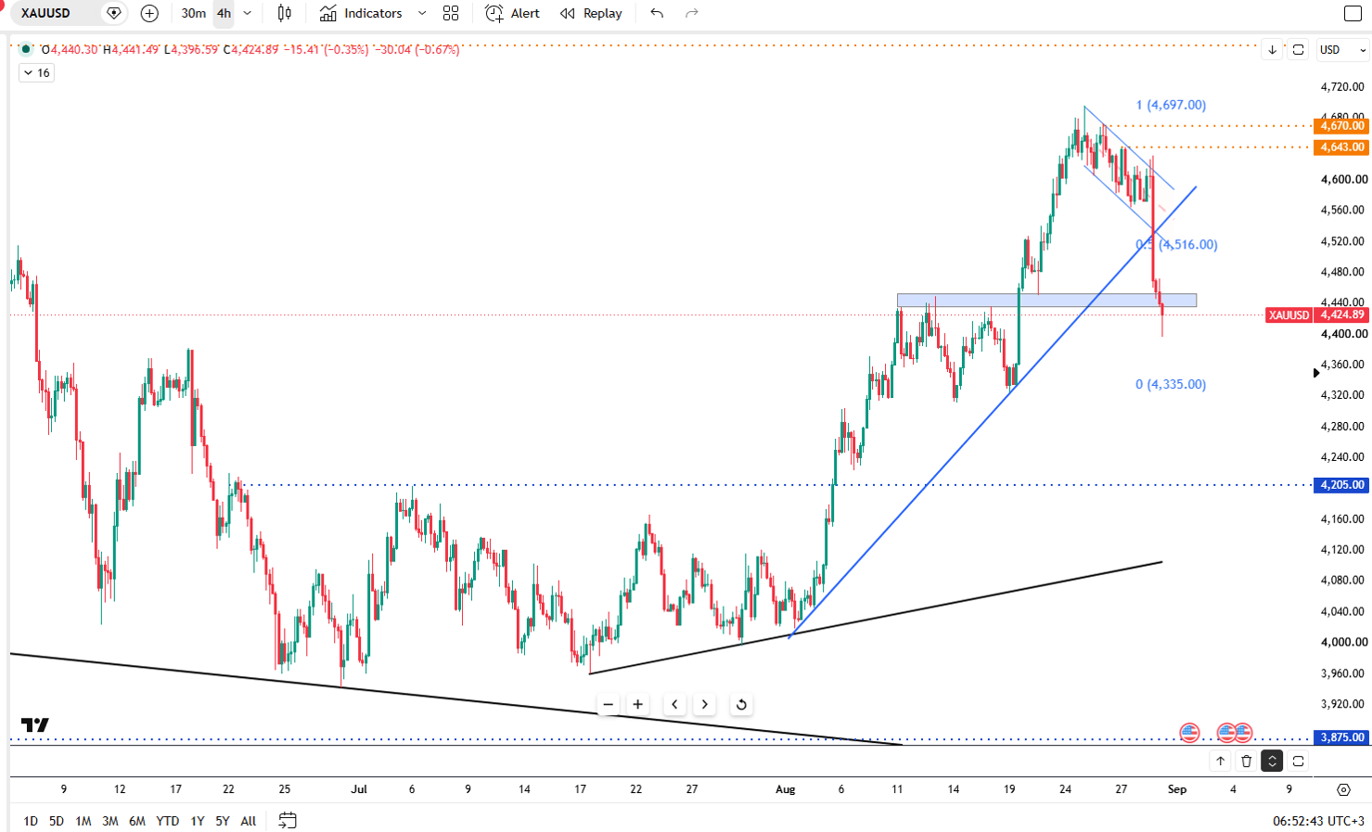This screenshot has width=1372, height=832.
Task: Open the single US flag economic event
Action: [1189, 733]
